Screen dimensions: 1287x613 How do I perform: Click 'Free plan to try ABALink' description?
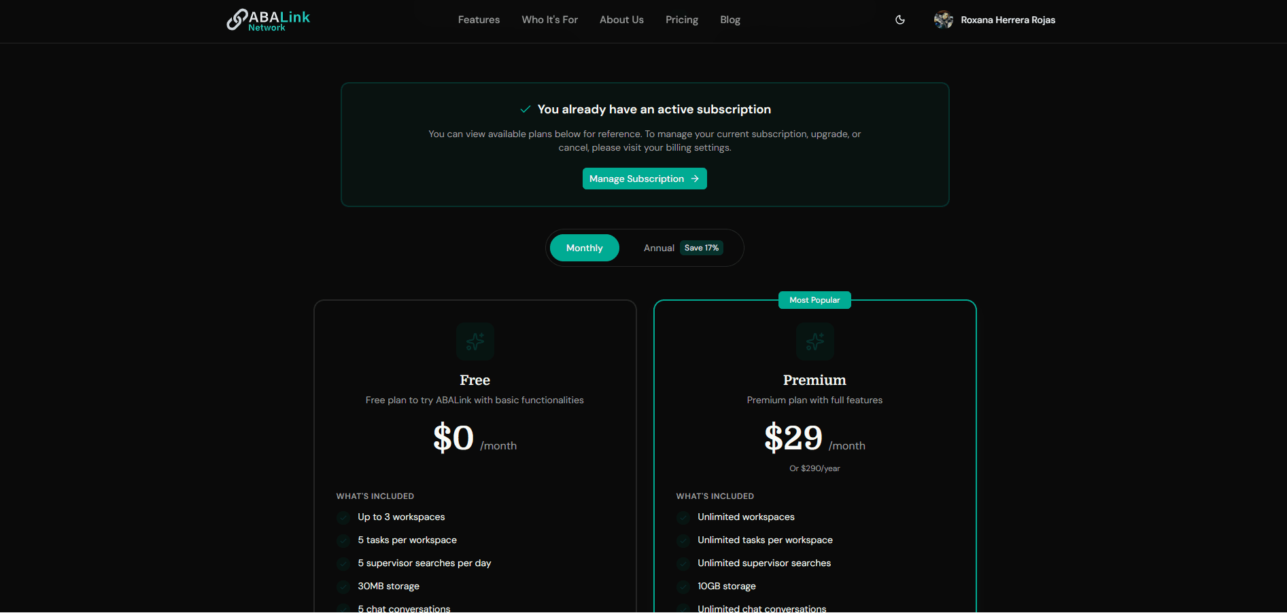[x=475, y=401]
